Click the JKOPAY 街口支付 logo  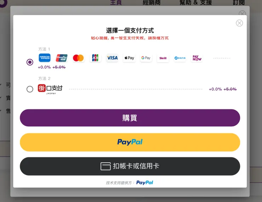pos(50,89)
